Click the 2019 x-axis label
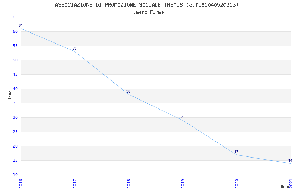This screenshot has width=294, height=190. click(183, 184)
